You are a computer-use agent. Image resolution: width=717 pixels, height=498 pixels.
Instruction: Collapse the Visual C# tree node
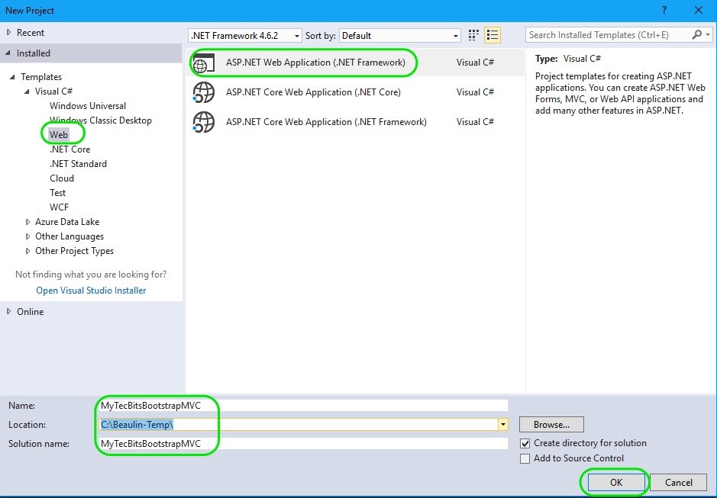click(27, 92)
